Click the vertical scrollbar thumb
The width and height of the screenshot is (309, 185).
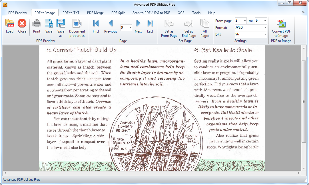[304, 102]
